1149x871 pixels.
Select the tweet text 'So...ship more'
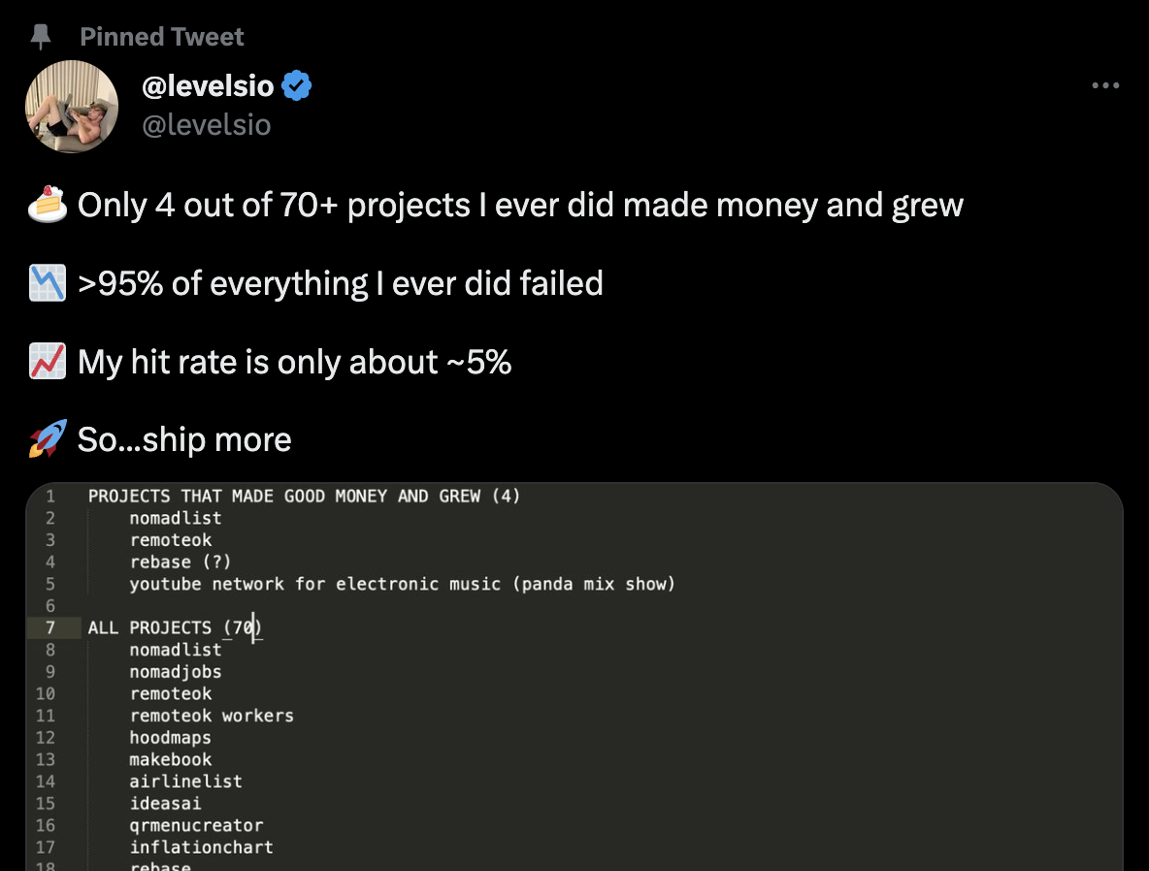coord(183,439)
